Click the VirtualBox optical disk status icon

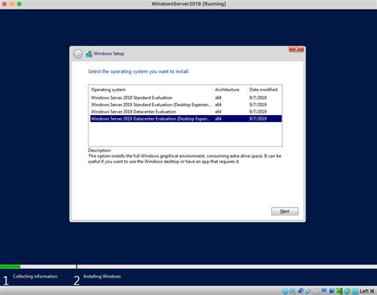point(285,291)
